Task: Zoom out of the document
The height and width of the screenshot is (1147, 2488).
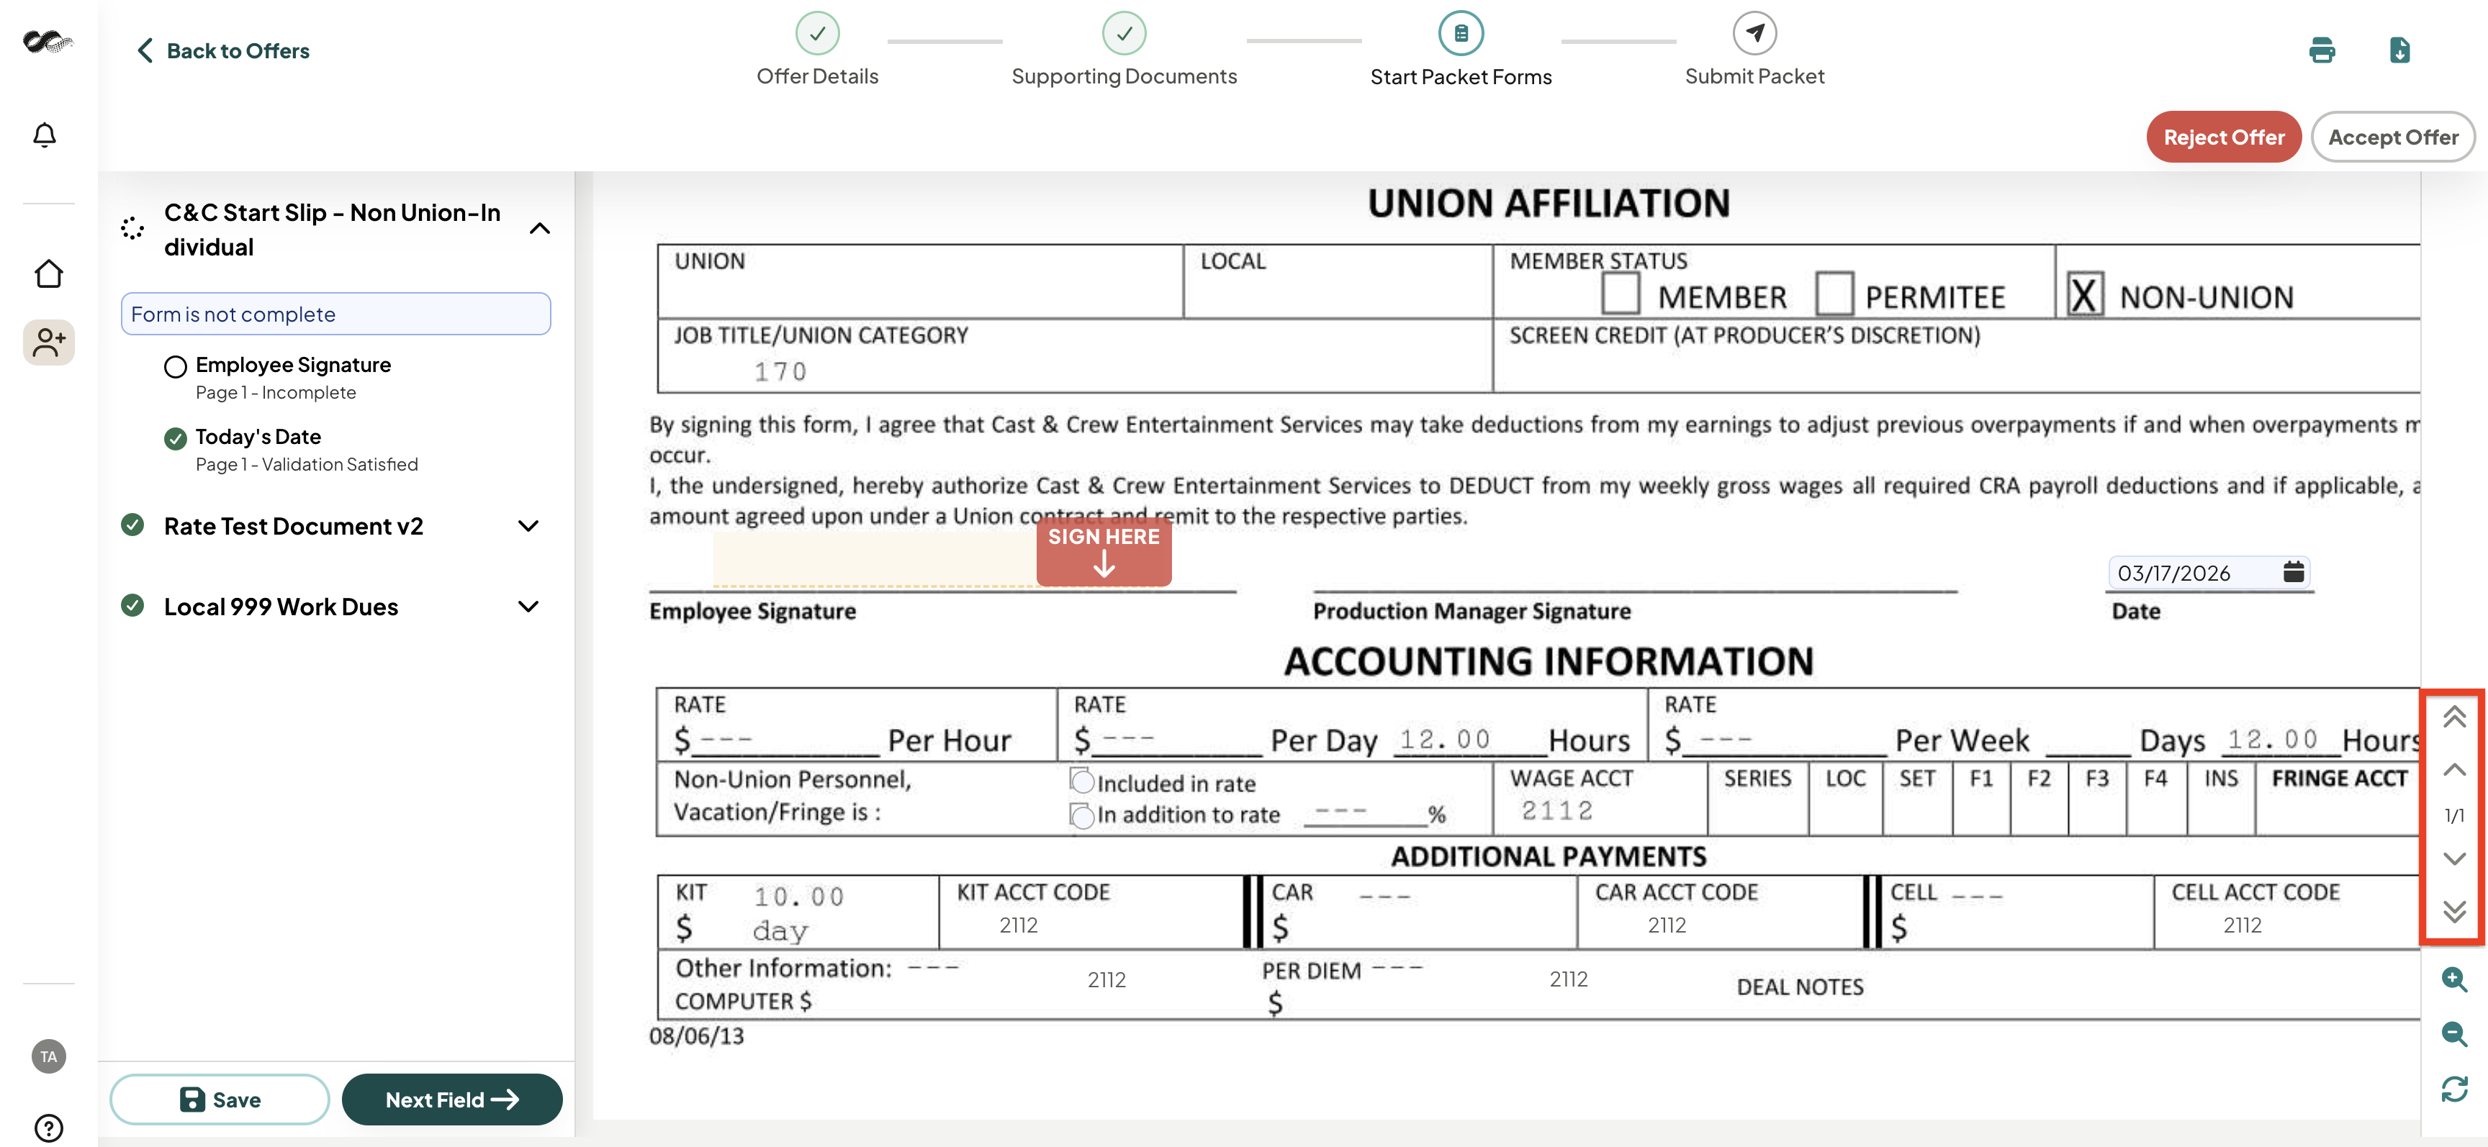Action: point(2454,1034)
